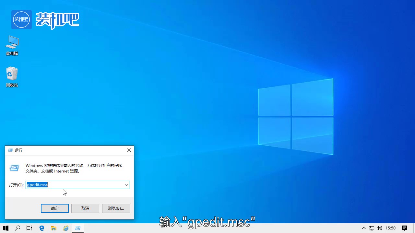Open Windows Search on the taskbar
This screenshot has height=233, width=415.
(x=18, y=228)
